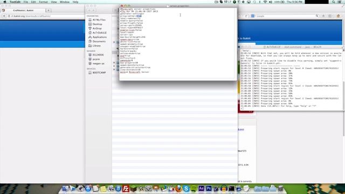Open the Edit menu
The image size is (345, 194).
33,2
